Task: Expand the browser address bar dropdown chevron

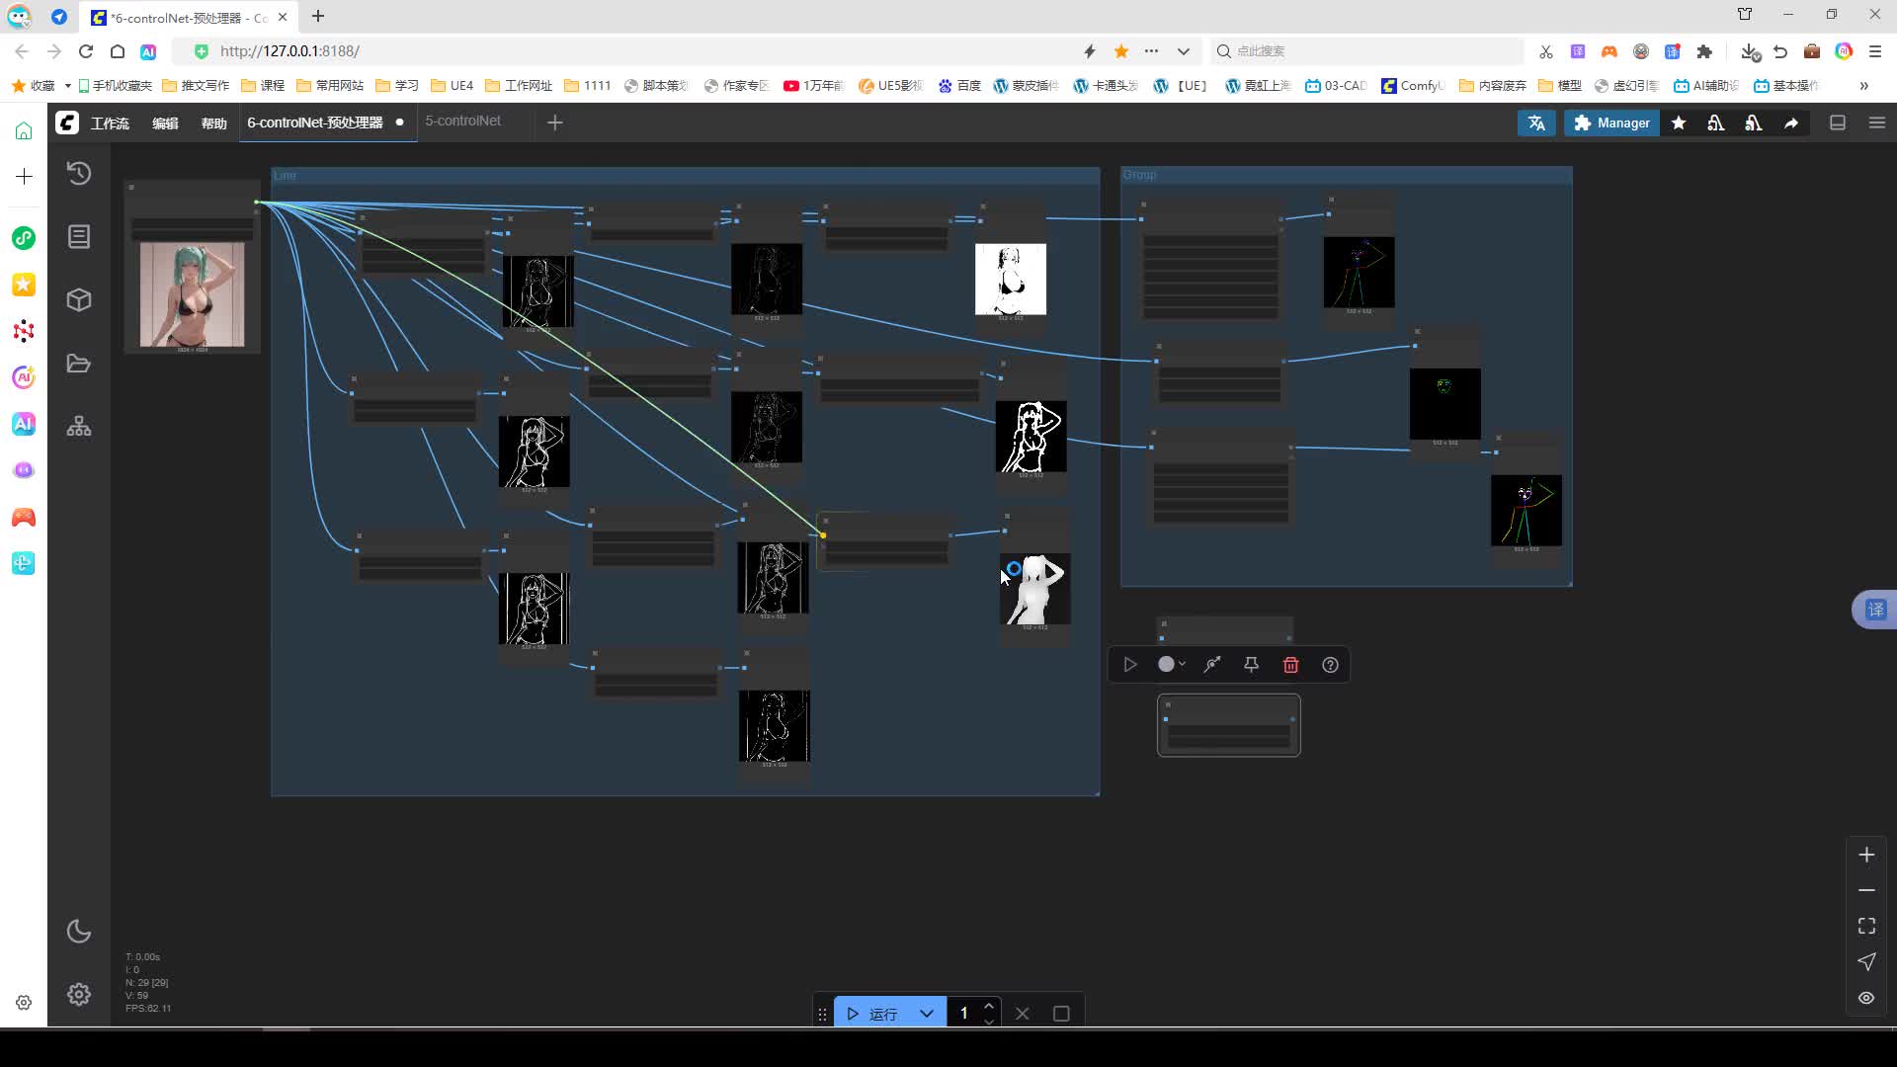Action: pyautogui.click(x=1183, y=51)
